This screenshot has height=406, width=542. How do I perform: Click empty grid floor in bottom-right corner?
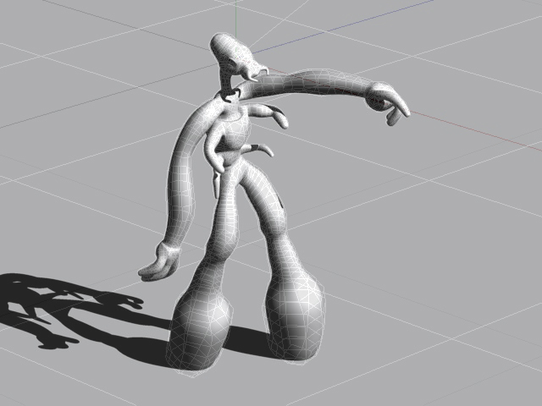[474, 364]
